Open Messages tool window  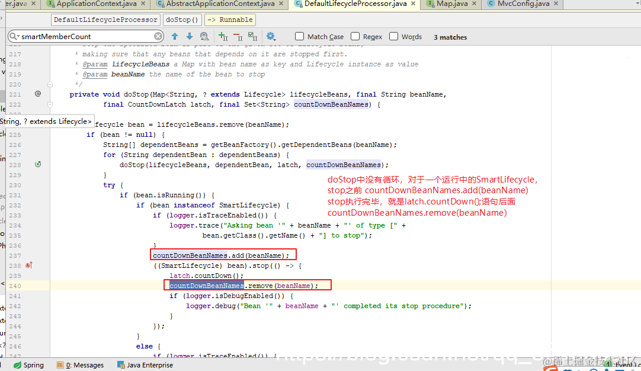point(80,365)
